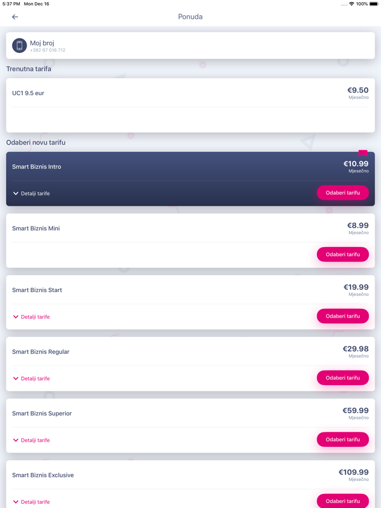Expand Detalji tarife for Smart Biznis Exclusive
Image resolution: width=381 pixels, height=508 pixels.
pos(31,501)
